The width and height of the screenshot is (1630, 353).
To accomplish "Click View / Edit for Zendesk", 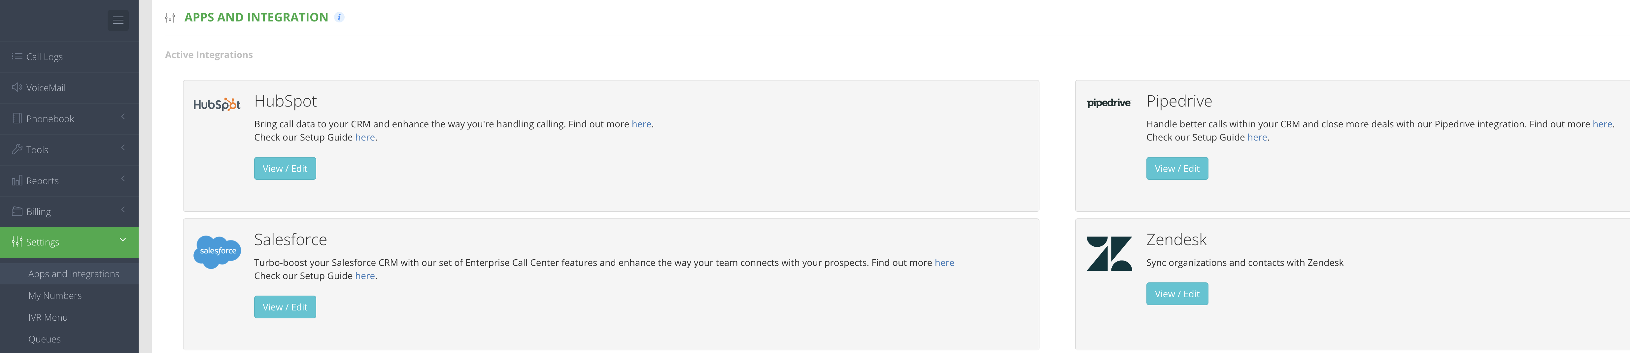I will [x=1177, y=294].
